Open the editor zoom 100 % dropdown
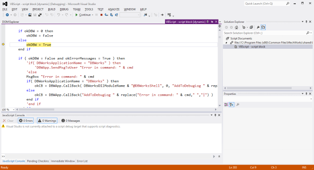Screen dimensions: 314x170 pyautogui.click(x=14, y=109)
